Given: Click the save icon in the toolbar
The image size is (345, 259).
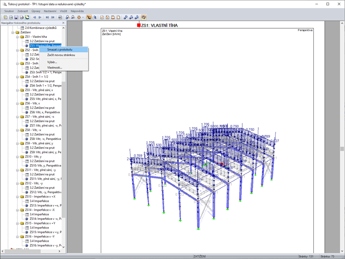Looking at the screenshot, I should point(16,17).
